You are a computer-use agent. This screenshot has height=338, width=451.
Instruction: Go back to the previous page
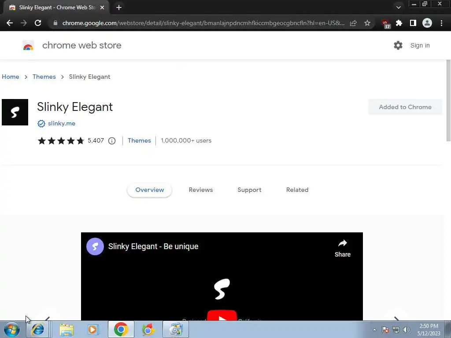click(10, 23)
